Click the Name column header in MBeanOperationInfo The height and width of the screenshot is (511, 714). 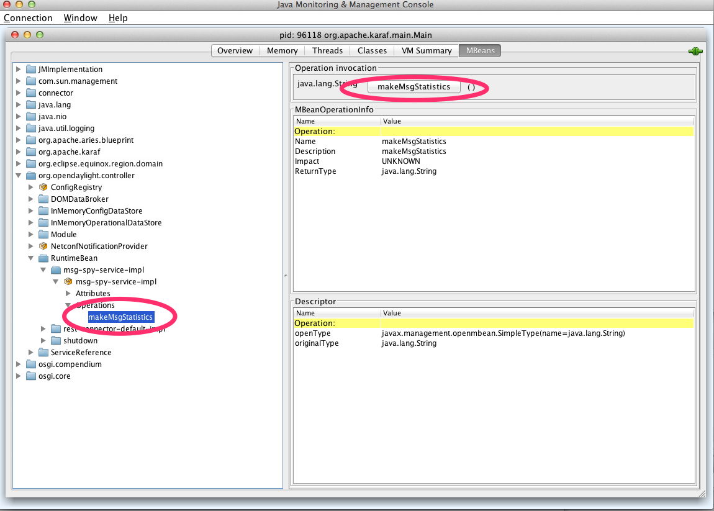tap(337, 121)
